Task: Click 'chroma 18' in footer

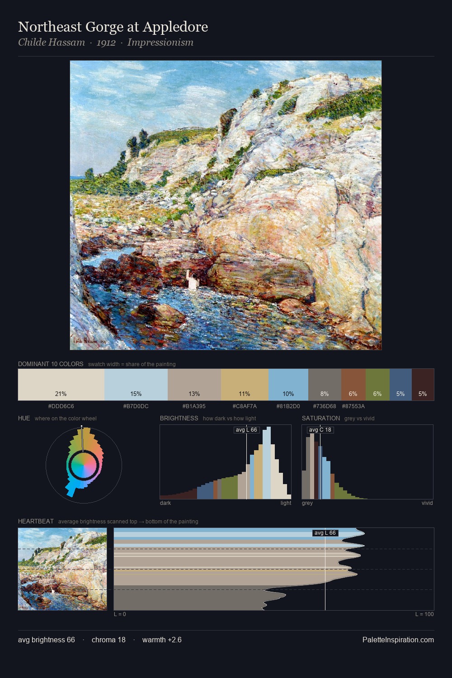Action: pos(108,640)
